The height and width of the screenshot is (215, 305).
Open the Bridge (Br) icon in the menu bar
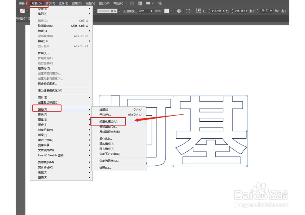132,3
